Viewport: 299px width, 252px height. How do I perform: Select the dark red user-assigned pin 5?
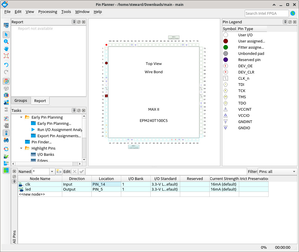(x=106, y=63)
